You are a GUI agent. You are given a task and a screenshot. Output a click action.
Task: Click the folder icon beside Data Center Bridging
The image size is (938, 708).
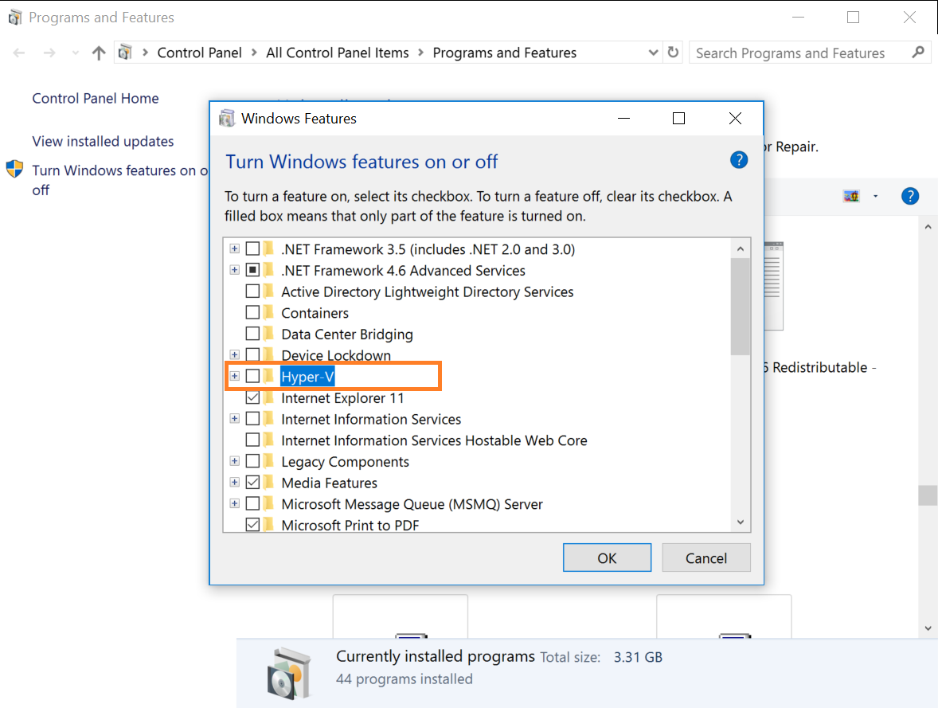[268, 334]
